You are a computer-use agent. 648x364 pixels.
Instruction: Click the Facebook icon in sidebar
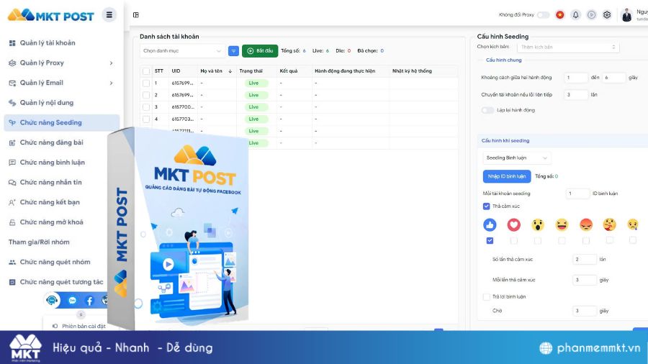click(89, 301)
